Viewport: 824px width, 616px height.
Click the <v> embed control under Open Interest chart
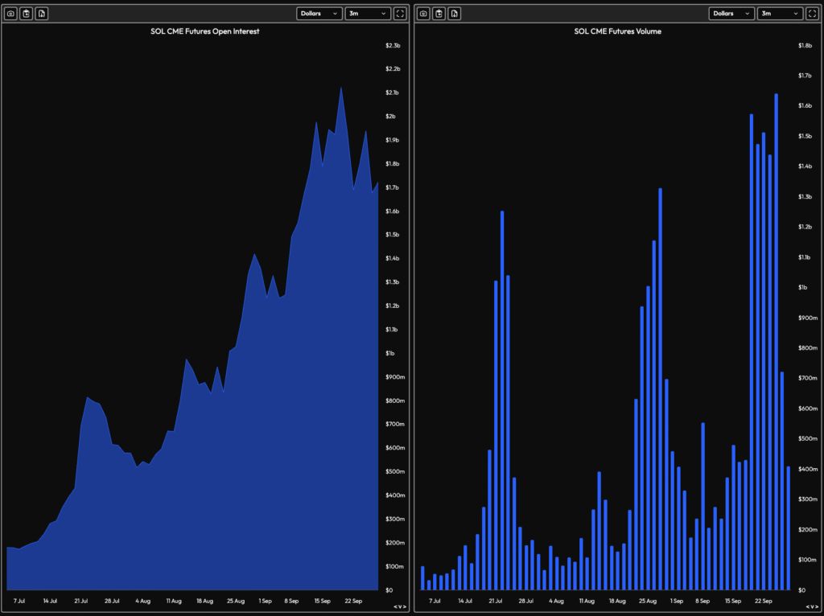click(x=399, y=607)
